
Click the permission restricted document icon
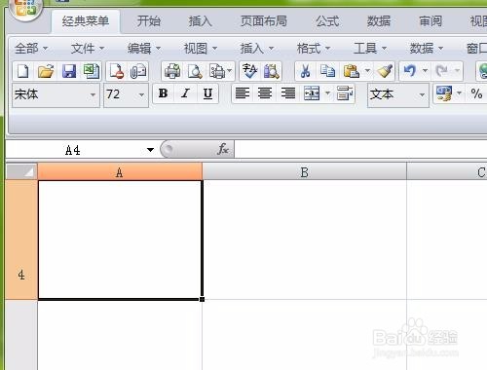117,71
